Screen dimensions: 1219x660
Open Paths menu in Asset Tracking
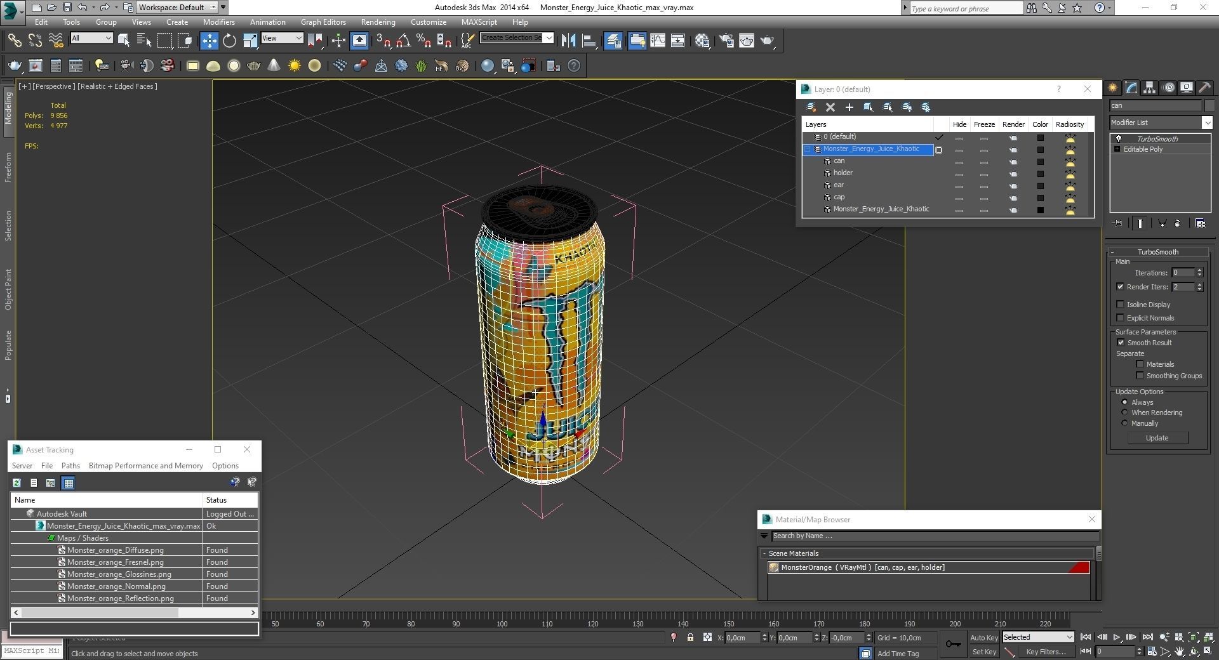(70, 466)
